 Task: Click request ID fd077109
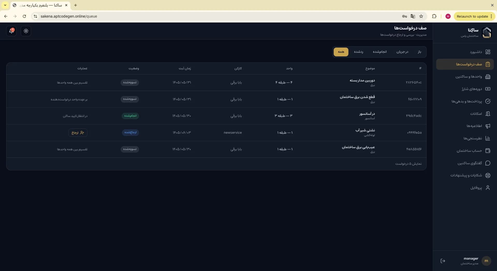pyautogui.click(x=415, y=99)
